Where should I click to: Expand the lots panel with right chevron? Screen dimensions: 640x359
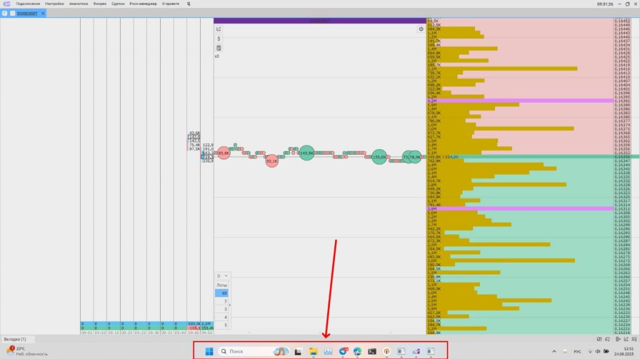click(x=230, y=305)
